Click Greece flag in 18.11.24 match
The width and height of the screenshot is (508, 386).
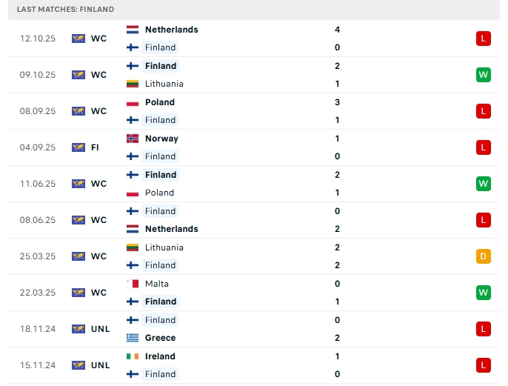[133, 338]
